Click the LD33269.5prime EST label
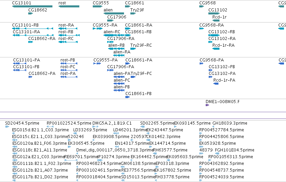The height and width of the screenshot is (182, 286). click(90, 130)
